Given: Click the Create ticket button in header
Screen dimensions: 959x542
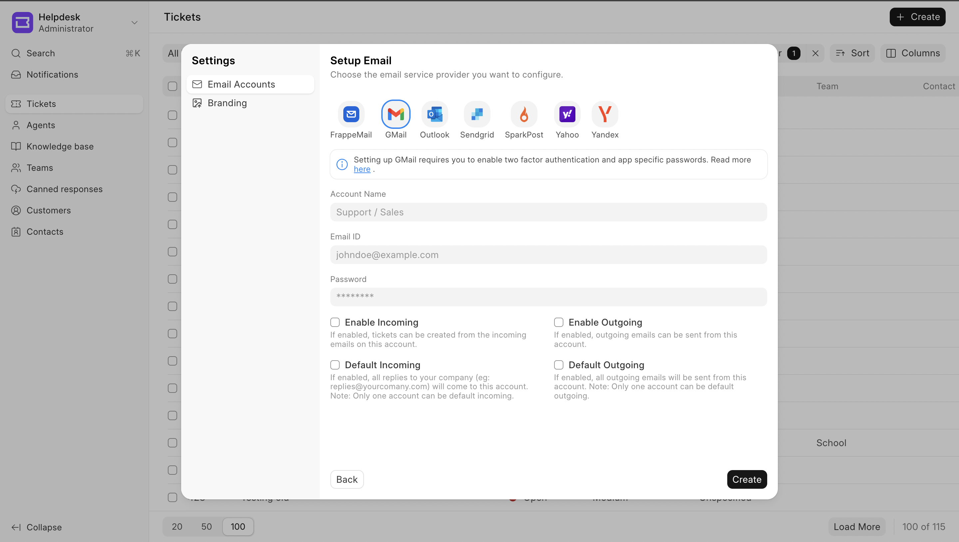Looking at the screenshot, I should (917, 17).
